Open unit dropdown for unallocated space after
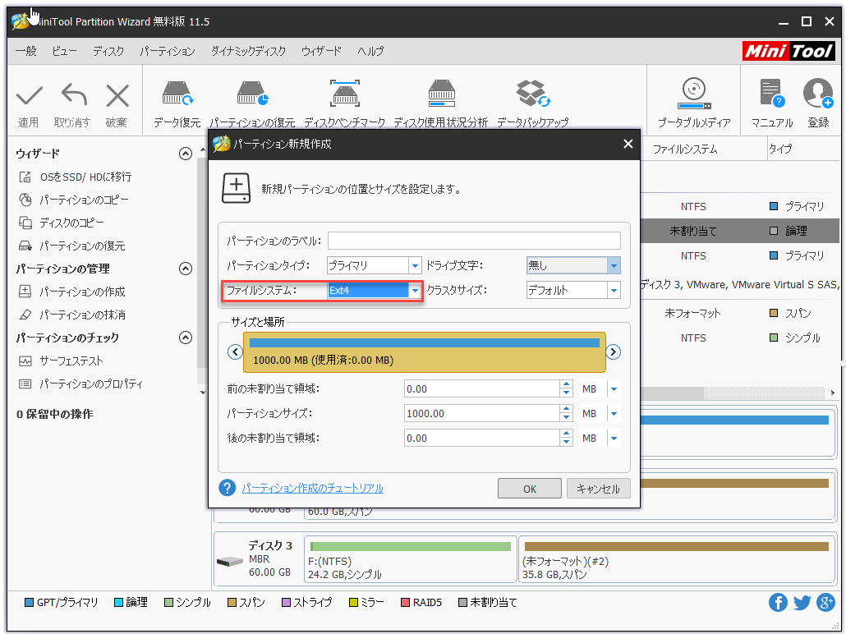The height and width of the screenshot is (634, 846). pyautogui.click(x=614, y=439)
